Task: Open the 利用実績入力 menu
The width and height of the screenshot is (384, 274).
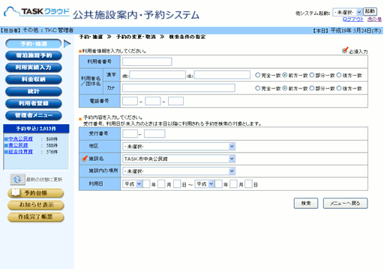Action: pyautogui.click(x=34, y=67)
